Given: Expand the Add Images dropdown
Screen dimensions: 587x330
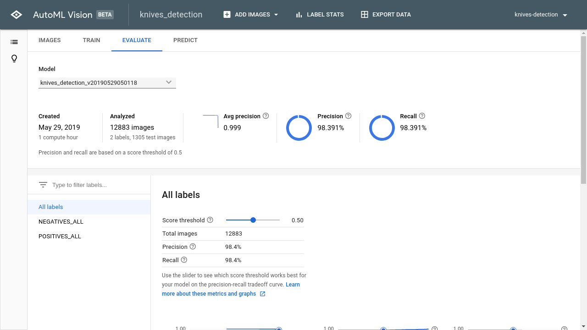Looking at the screenshot, I should (251, 15).
